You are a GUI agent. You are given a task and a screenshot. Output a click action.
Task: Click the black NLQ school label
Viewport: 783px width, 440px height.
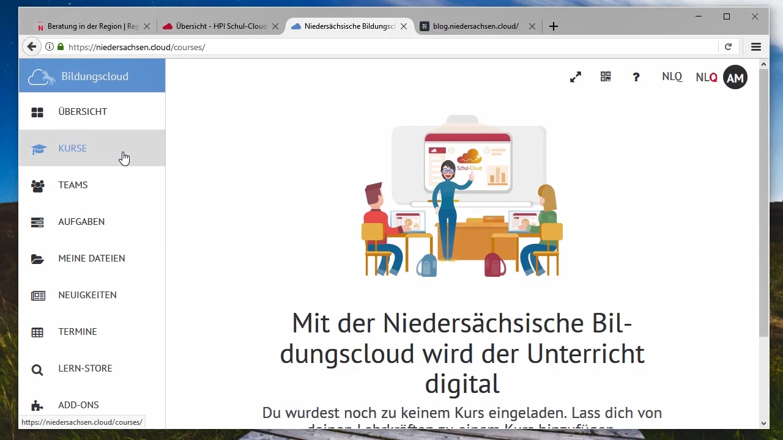[x=672, y=76]
